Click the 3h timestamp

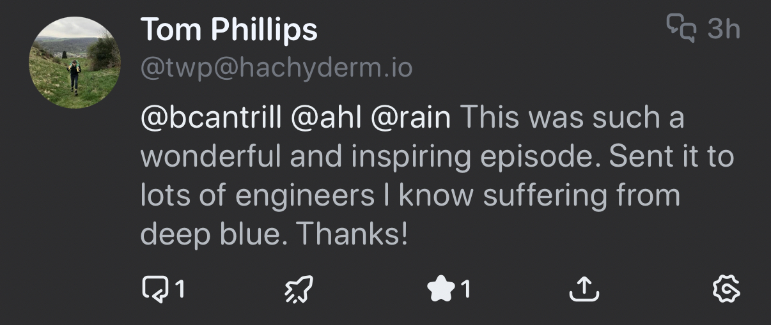[x=724, y=29]
